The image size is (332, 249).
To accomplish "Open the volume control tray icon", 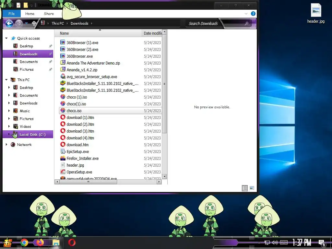I will coord(275,243).
